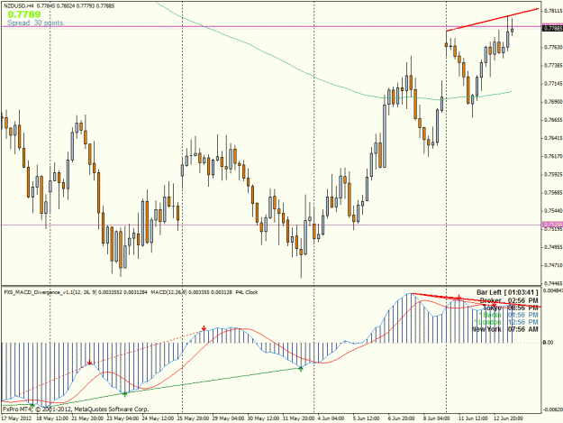Click the 'Bar Left [ 01:03:41 ]' countdown text
Viewport: 563px width, 423px height.
click(507, 292)
